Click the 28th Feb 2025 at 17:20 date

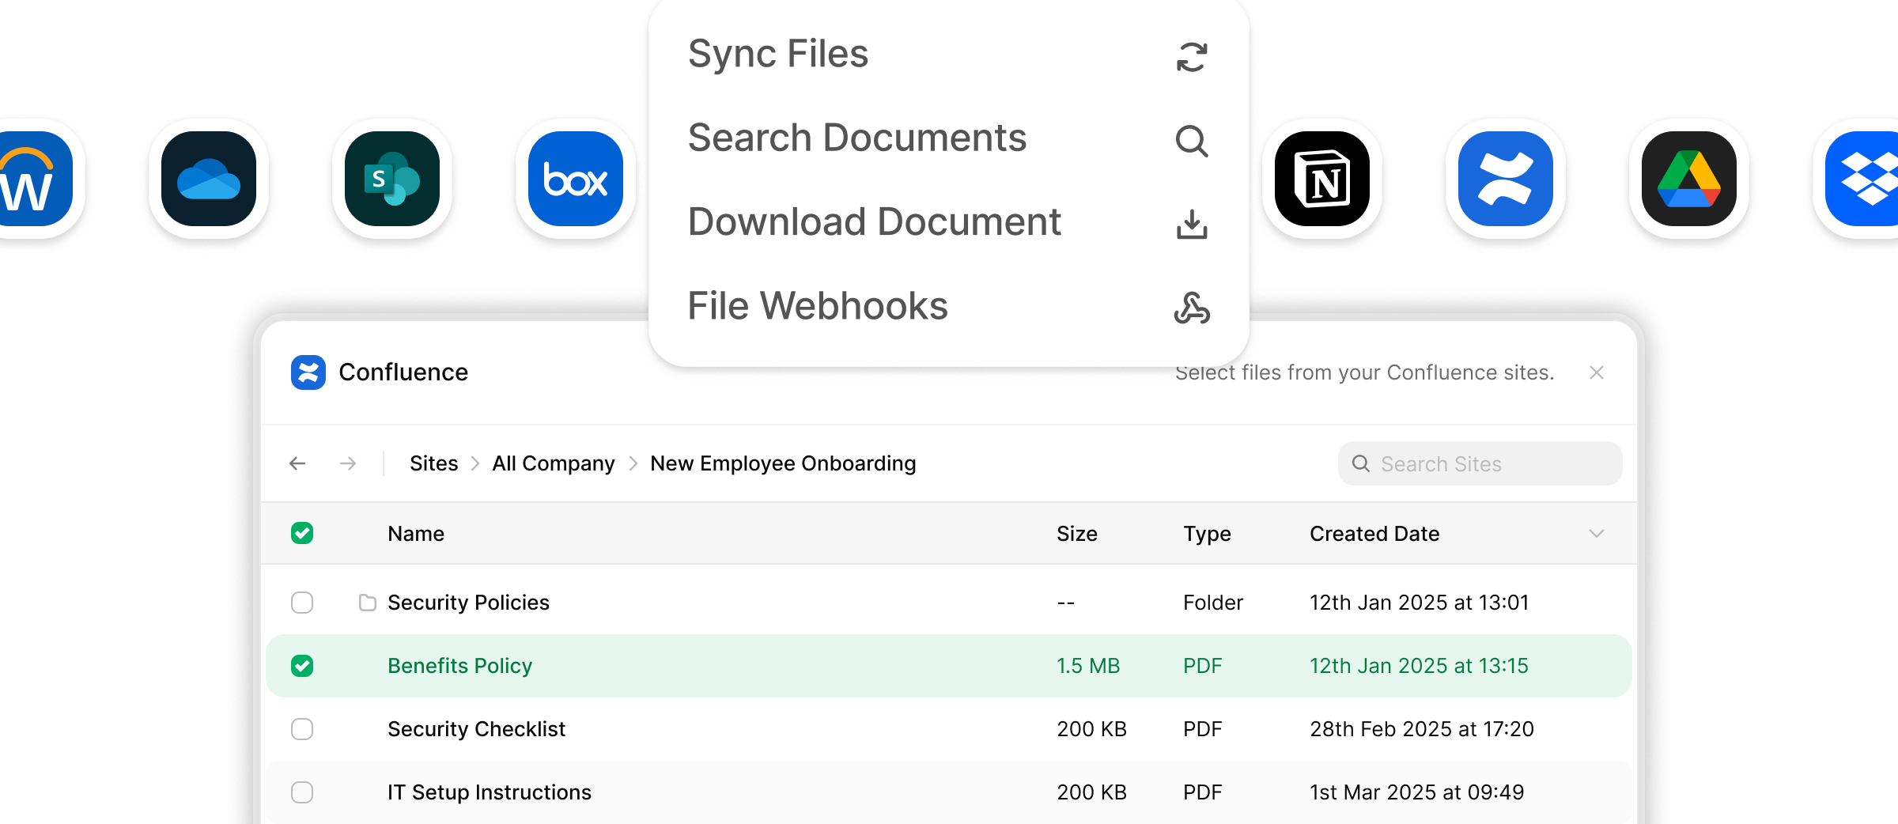tap(1422, 729)
